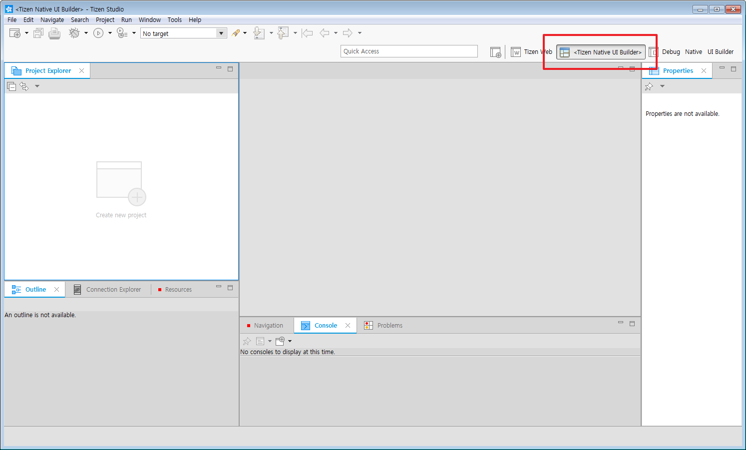Click the Debug bug icon in toolbar
This screenshot has width=746, height=450.
pyautogui.click(x=74, y=33)
